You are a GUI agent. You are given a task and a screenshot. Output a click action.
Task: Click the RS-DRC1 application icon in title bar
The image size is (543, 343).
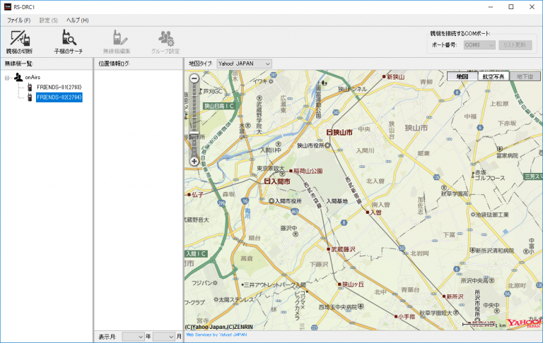tap(7, 7)
